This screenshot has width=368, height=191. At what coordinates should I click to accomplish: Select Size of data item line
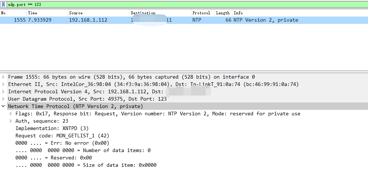pos(86,165)
